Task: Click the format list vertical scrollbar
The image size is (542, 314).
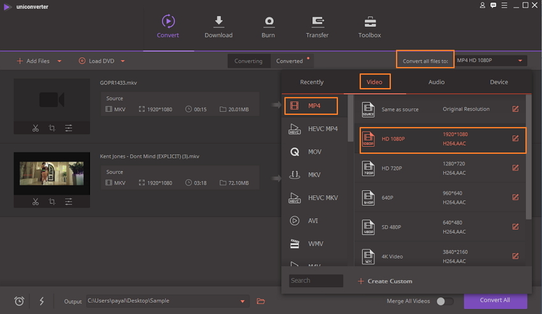Action: pos(350,118)
